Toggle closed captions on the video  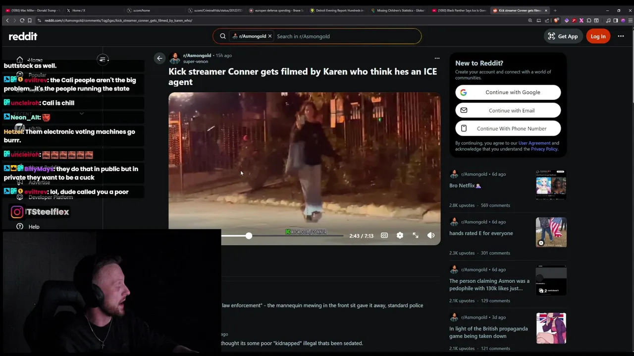click(384, 235)
